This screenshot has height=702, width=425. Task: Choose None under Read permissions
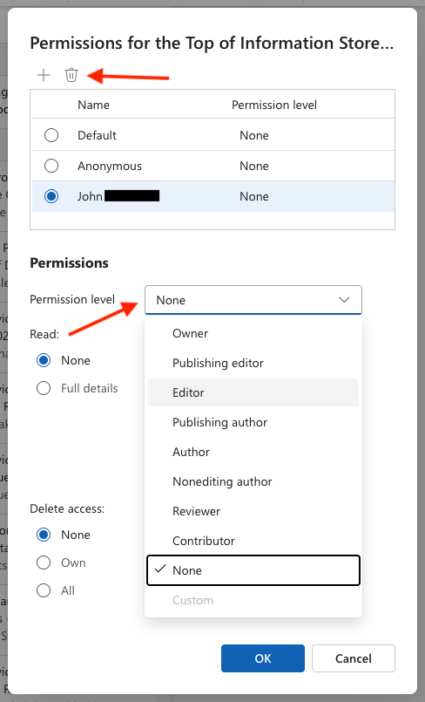tap(44, 360)
